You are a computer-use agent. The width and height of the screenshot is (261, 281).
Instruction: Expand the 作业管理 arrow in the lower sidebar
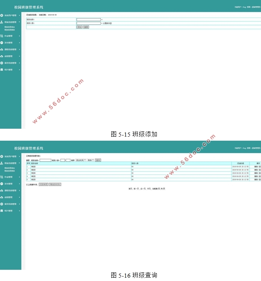(19, 177)
